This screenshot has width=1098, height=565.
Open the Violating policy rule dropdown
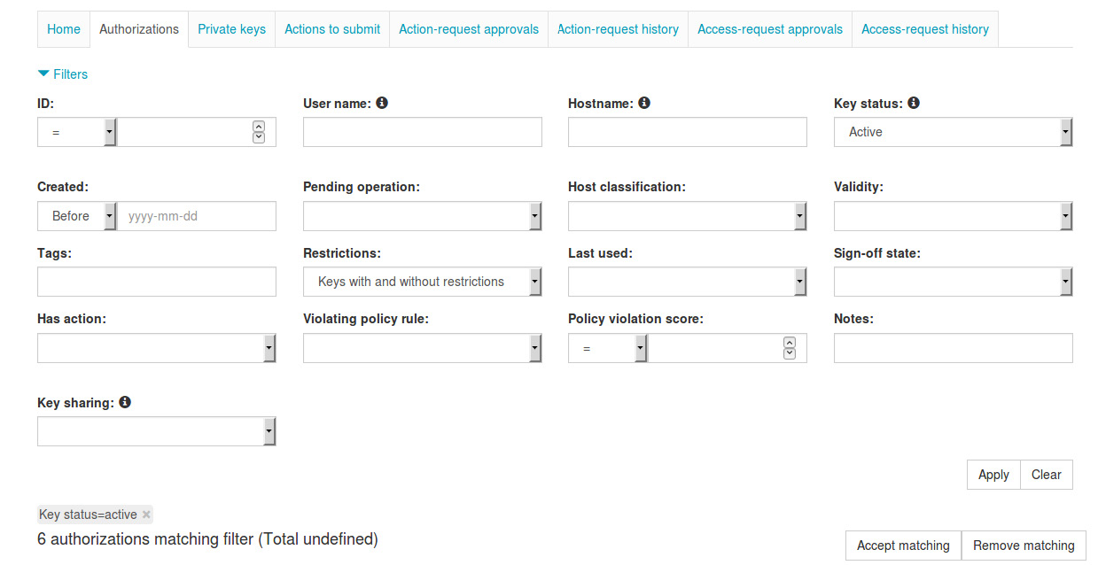click(423, 348)
